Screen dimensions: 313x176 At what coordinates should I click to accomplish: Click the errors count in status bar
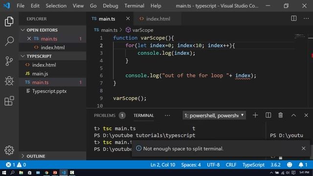point(10,165)
